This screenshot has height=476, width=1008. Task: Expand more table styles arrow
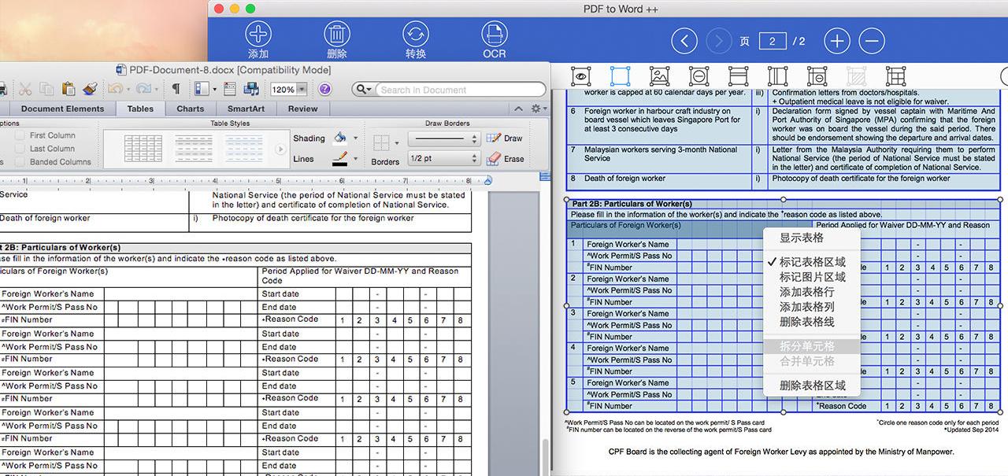[x=280, y=149]
